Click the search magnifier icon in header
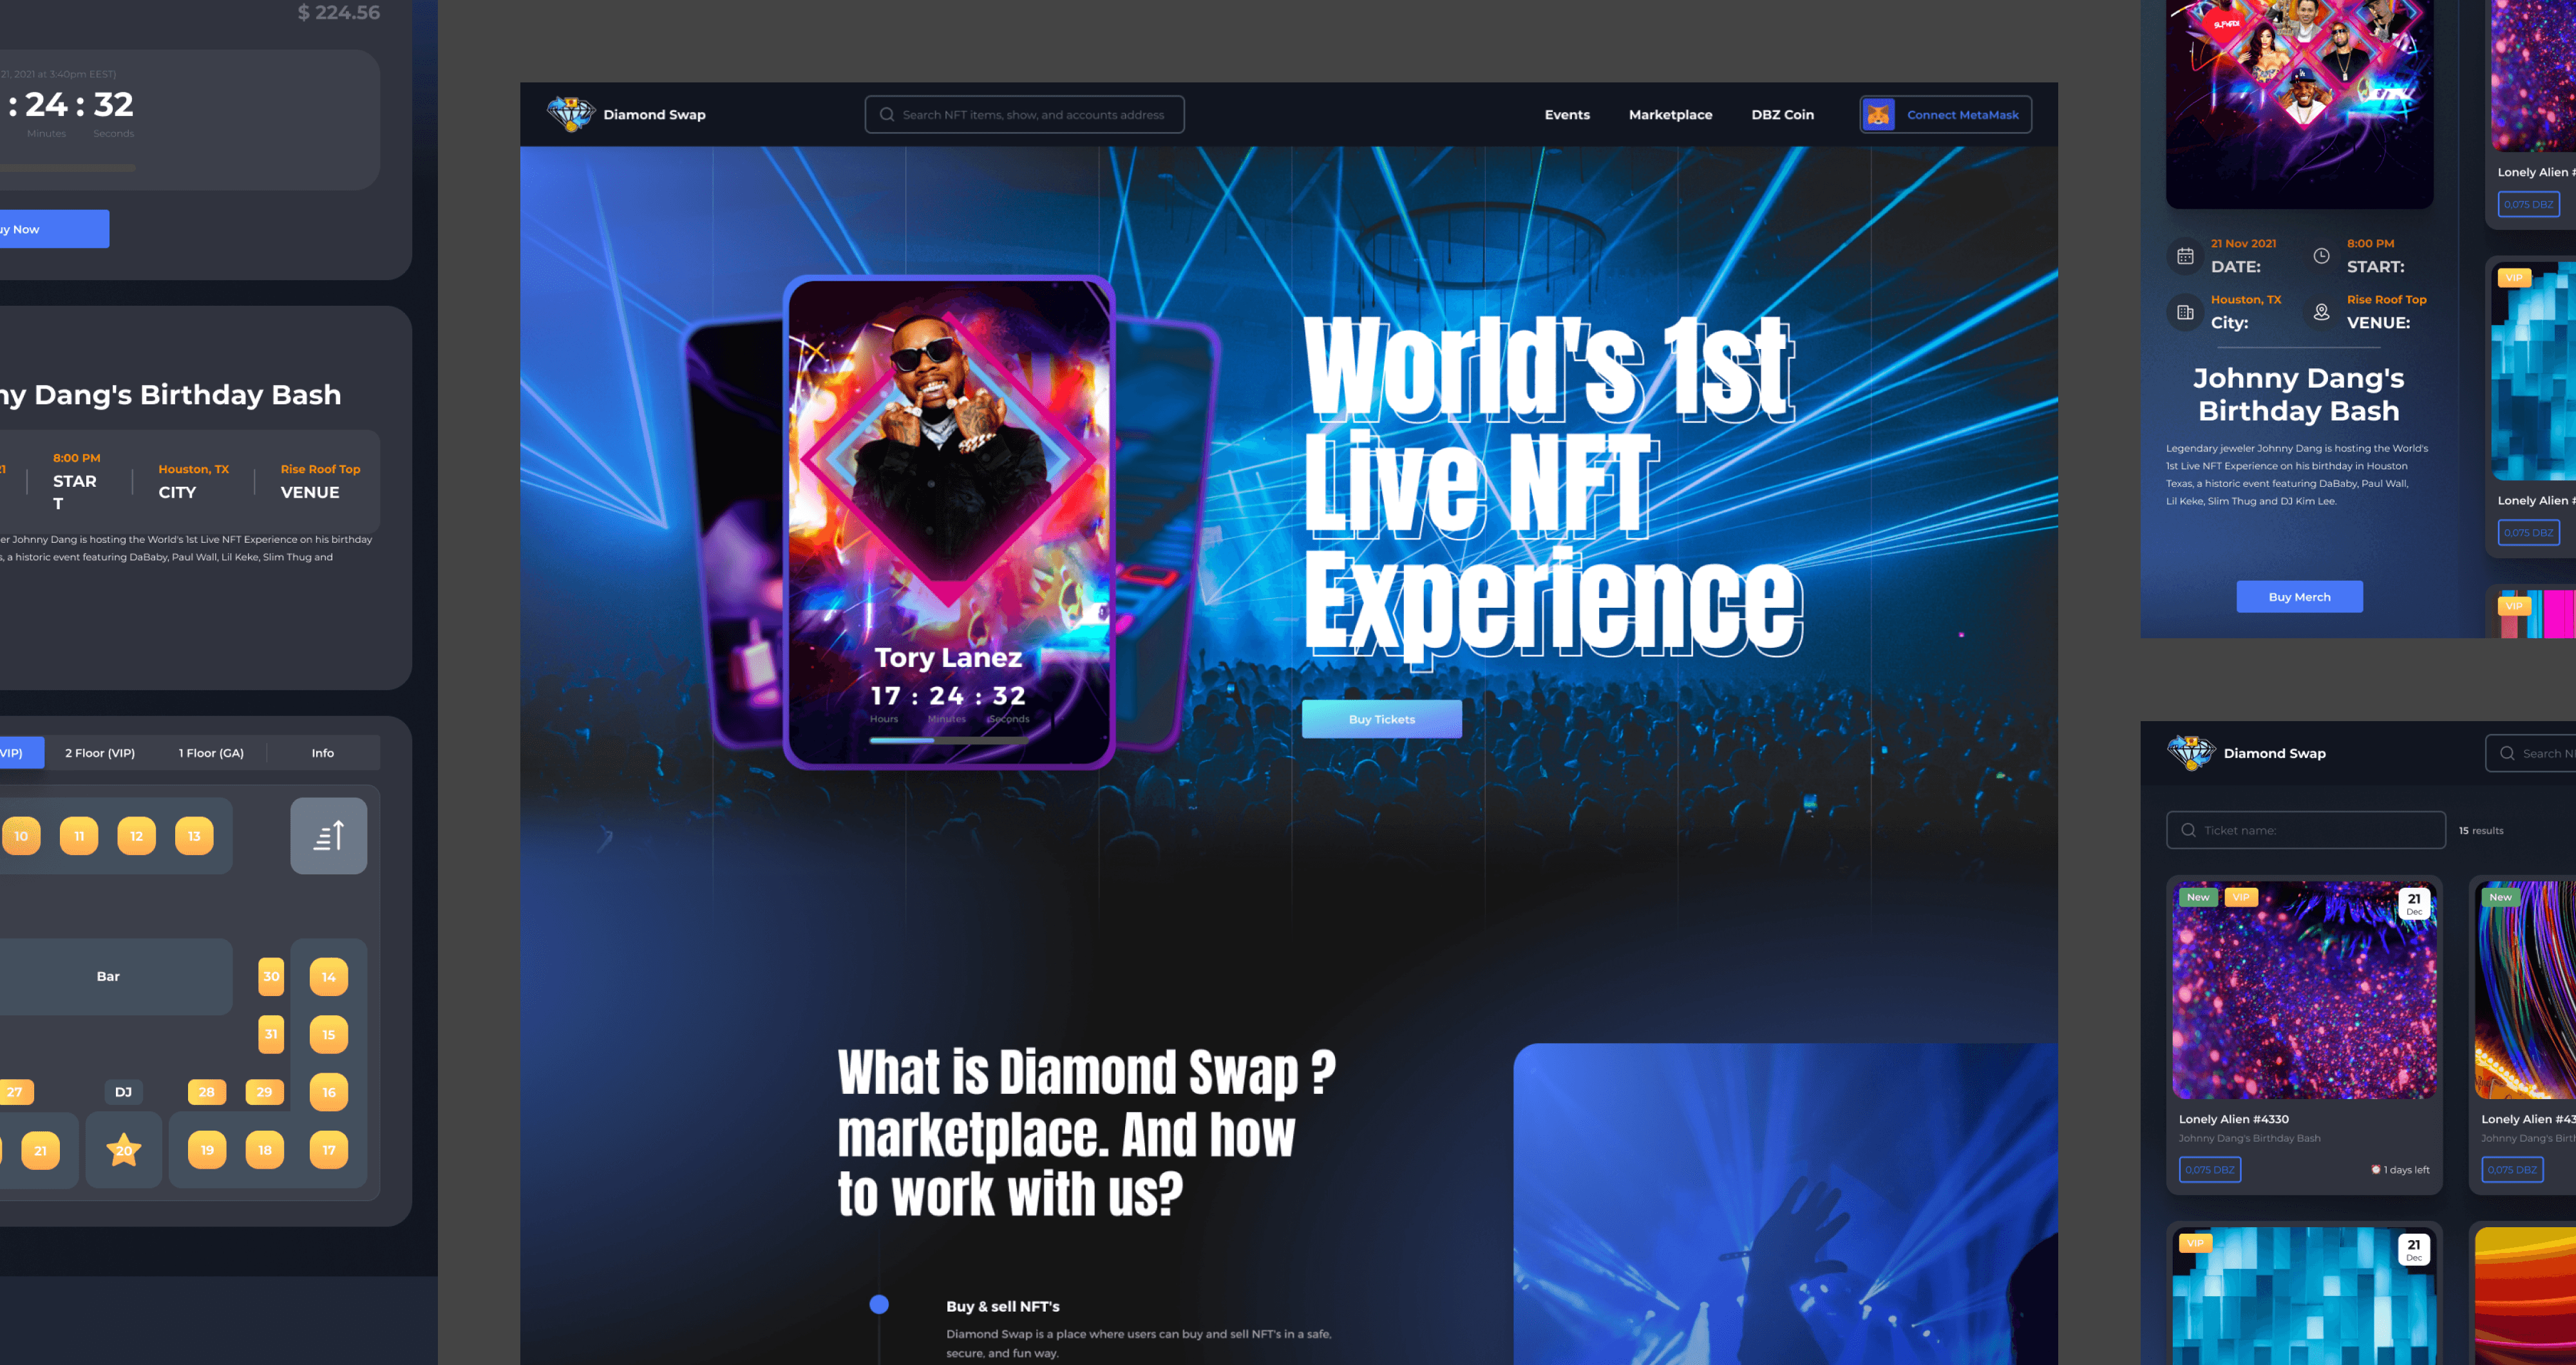 (886, 115)
